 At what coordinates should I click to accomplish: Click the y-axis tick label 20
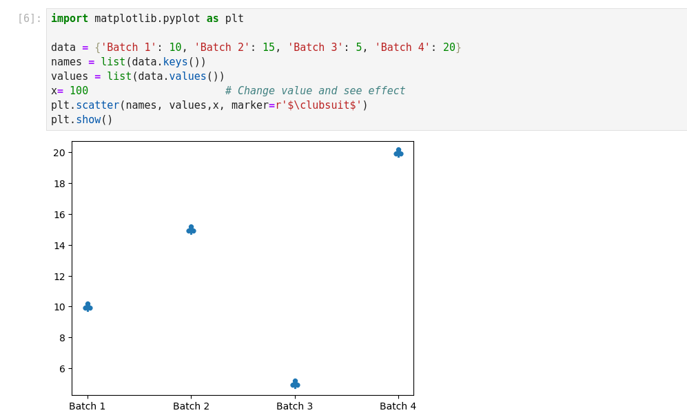point(59,153)
